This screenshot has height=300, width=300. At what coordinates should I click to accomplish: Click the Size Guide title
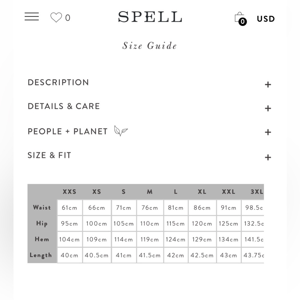tap(149, 46)
